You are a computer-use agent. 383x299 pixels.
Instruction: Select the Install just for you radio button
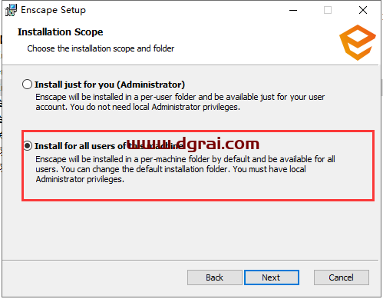pos(27,85)
